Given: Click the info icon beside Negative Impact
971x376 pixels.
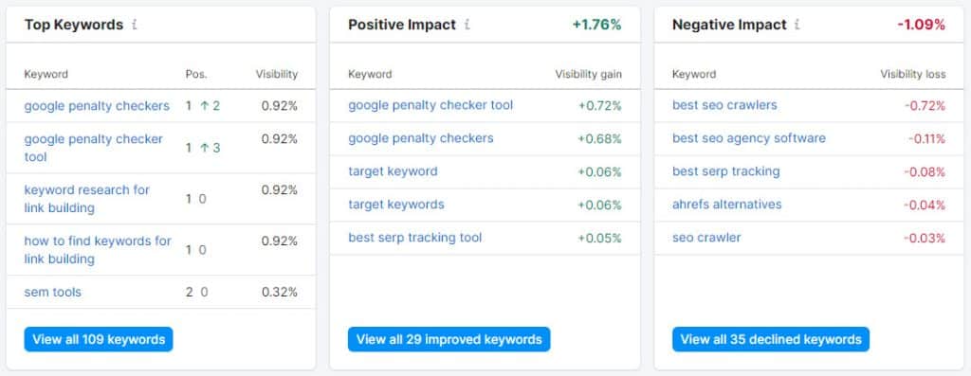Looking at the screenshot, I should (797, 25).
